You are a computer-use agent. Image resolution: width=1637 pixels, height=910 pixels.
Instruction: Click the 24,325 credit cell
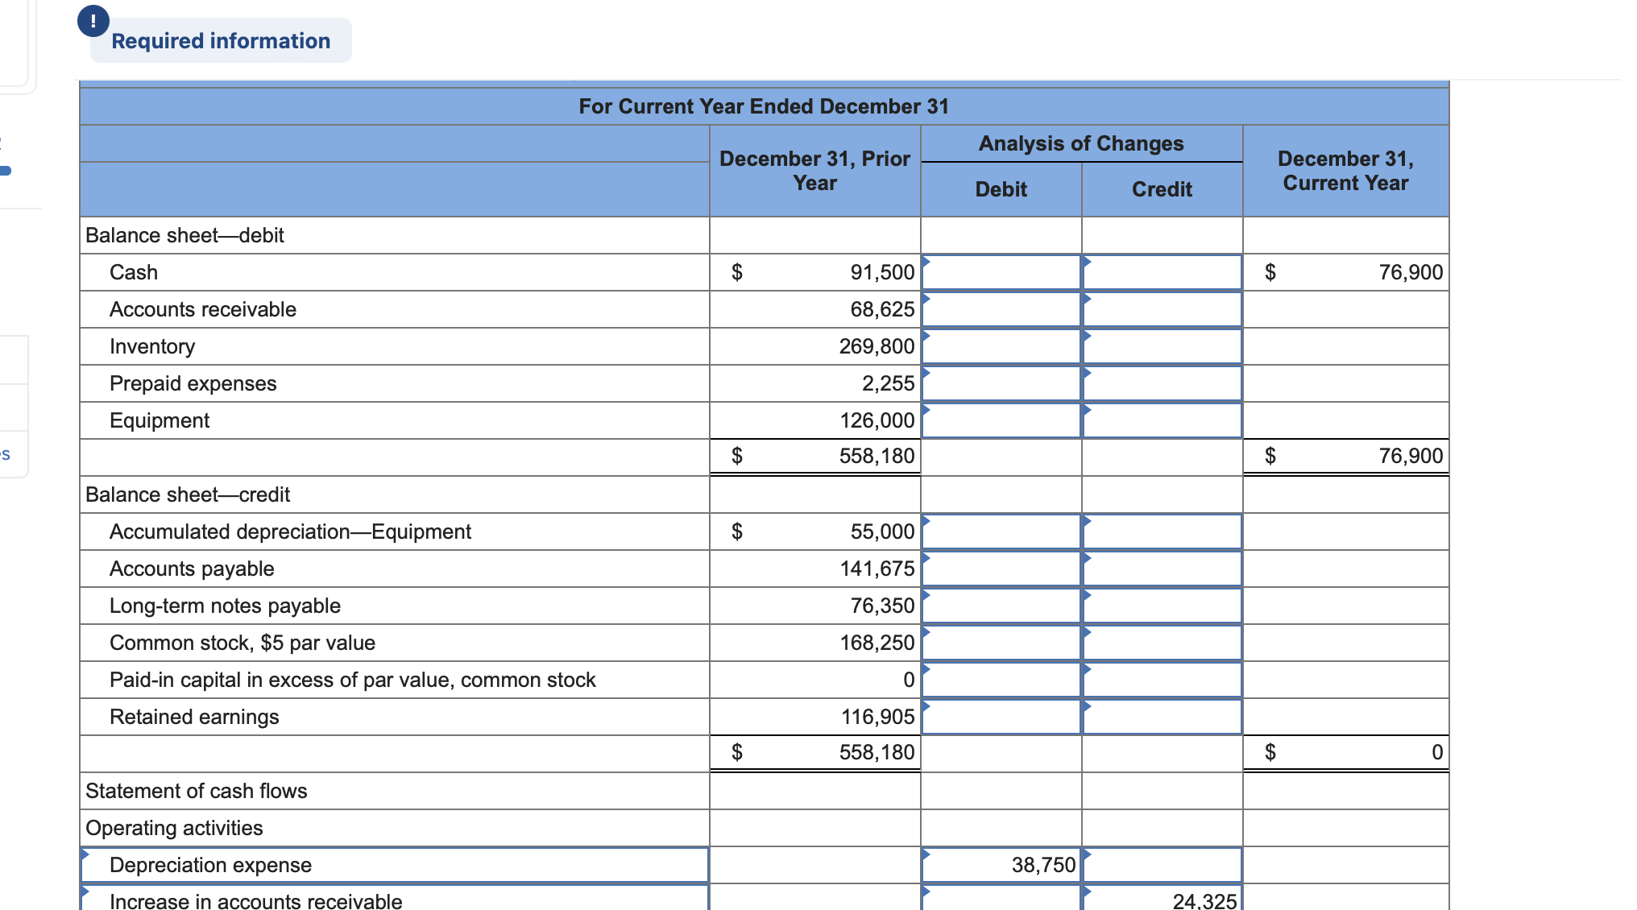(1162, 900)
